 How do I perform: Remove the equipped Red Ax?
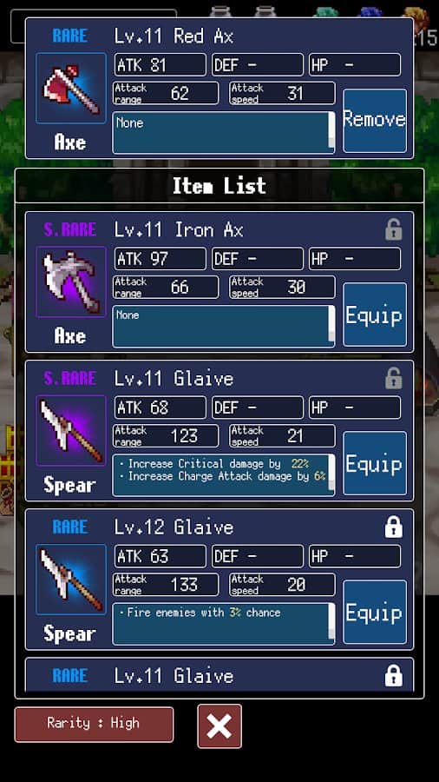coord(375,120)
